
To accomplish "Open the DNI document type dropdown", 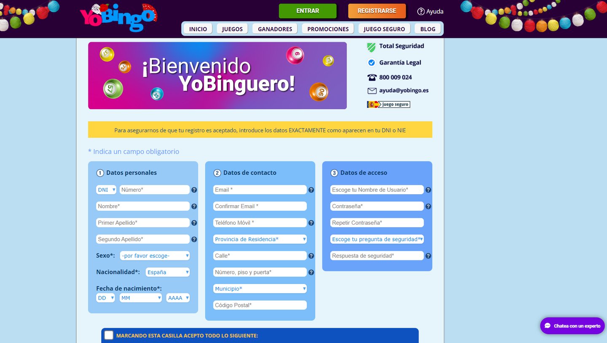I will click(106, 190).
